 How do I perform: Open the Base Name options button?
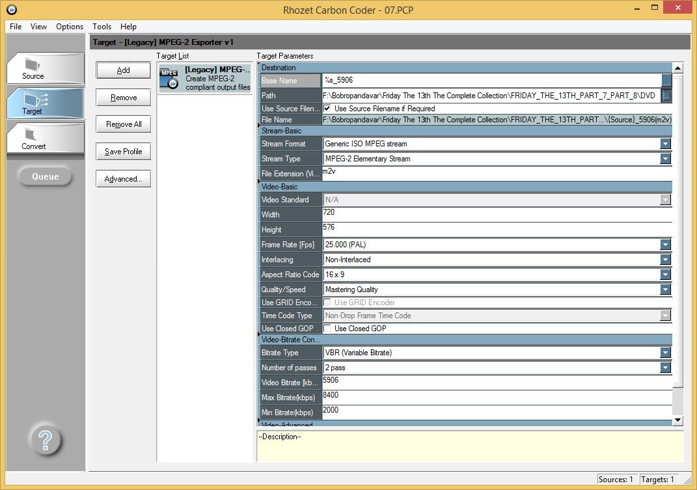666,81
